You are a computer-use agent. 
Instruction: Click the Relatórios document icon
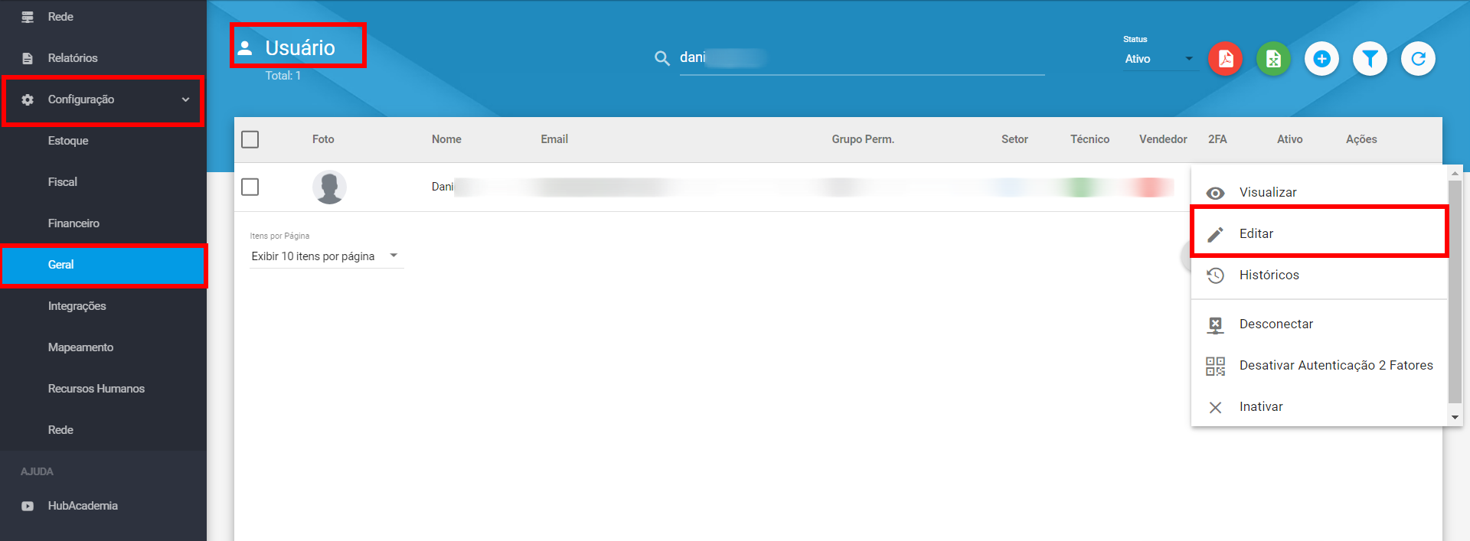28,58
